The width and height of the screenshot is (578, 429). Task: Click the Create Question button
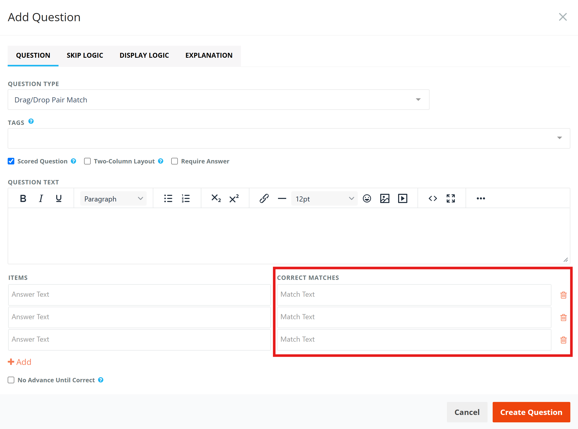click(531, 412)
